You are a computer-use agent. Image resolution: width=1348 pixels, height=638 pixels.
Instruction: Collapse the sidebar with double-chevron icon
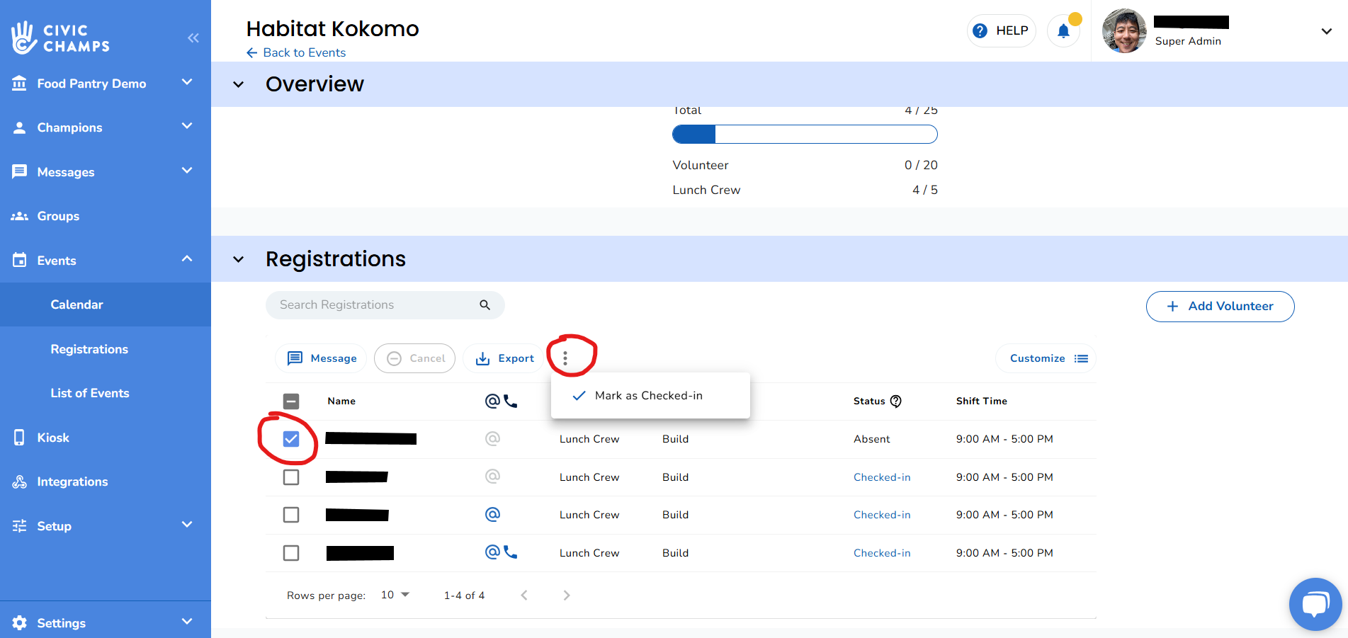click(193, 38)
